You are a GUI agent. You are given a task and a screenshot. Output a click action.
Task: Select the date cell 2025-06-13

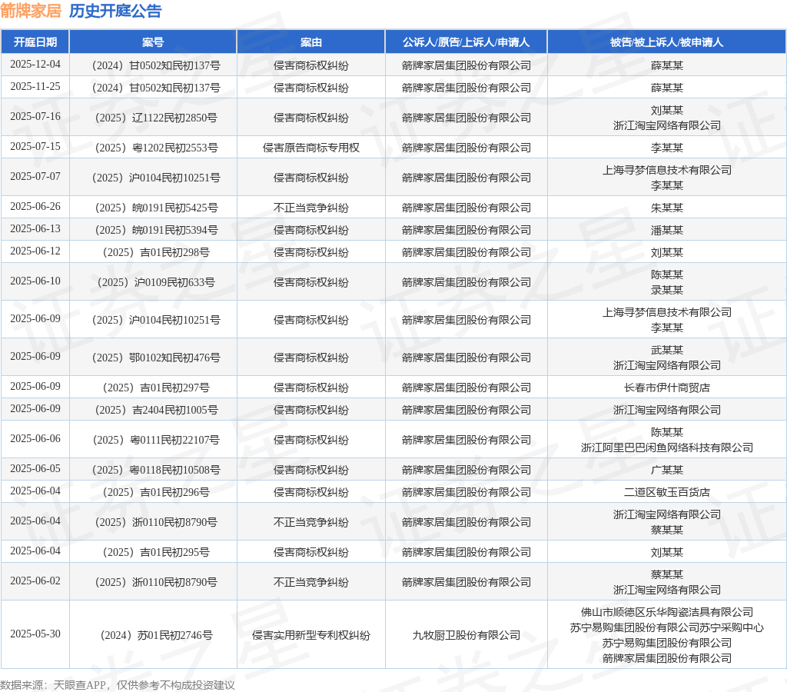click(35, 229)
